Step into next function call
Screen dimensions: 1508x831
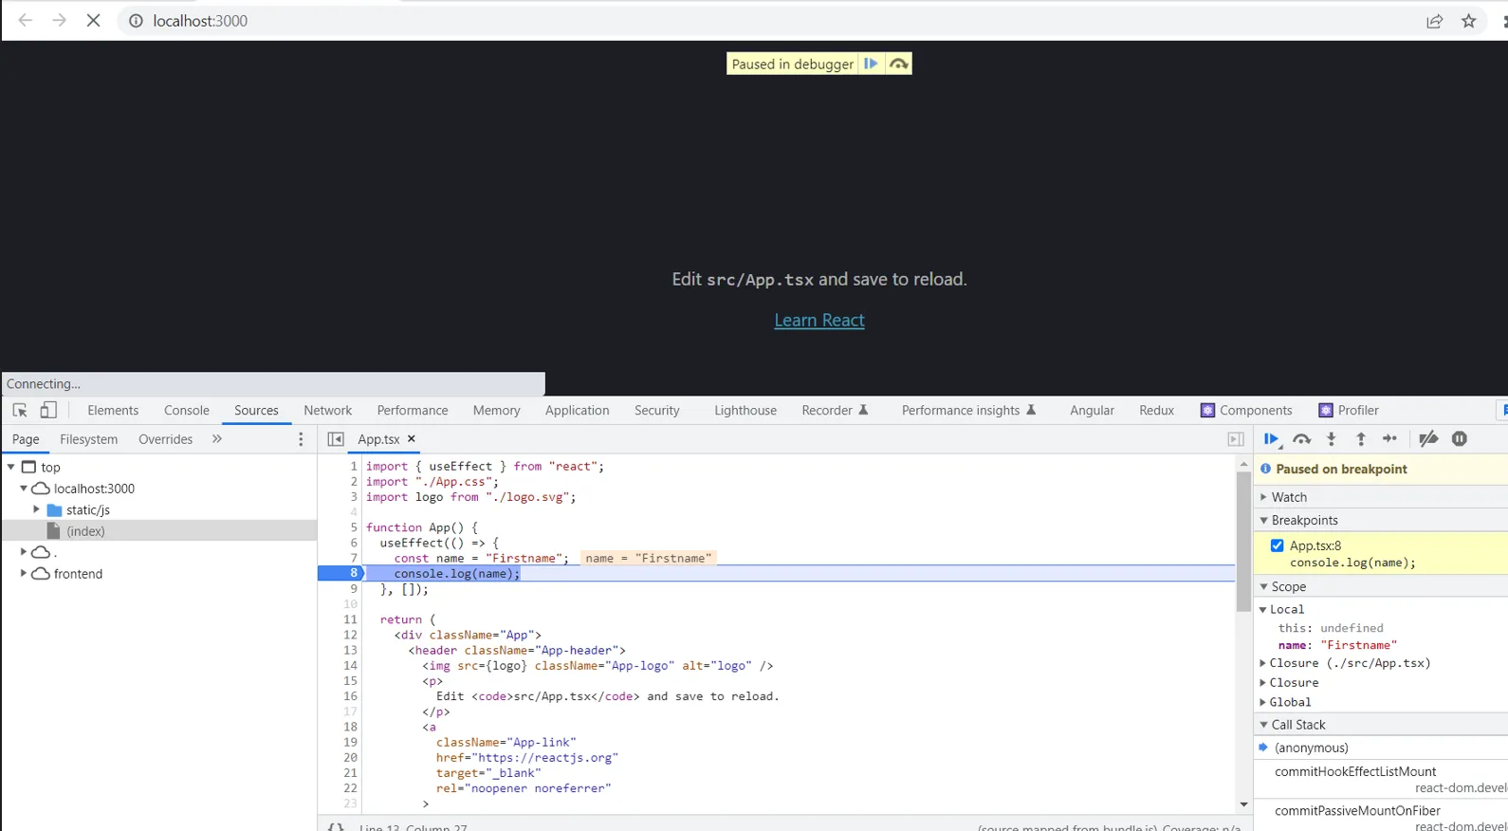1332,438
